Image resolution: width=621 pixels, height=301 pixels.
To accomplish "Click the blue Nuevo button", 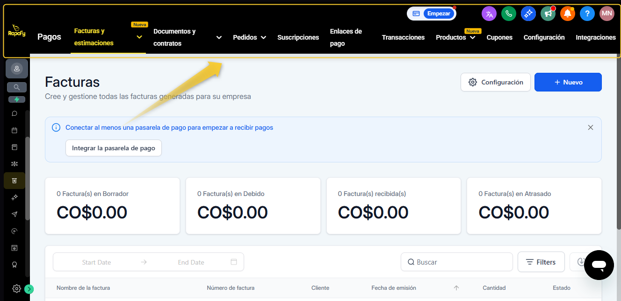I will [x=568, y=82].
